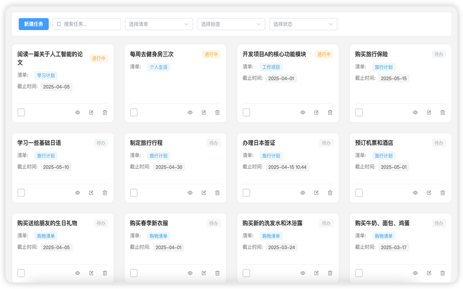This screenshot has width=463, height=289.
Task: View details of 学习一些基础日语 task
Action: [x=78, y=193]
